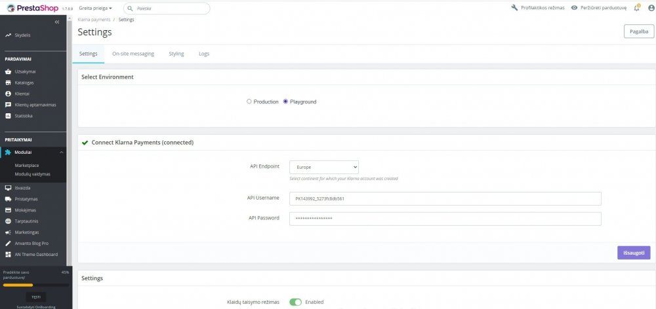Collapse the Moduliai submenu chevron

pos(62,153)
